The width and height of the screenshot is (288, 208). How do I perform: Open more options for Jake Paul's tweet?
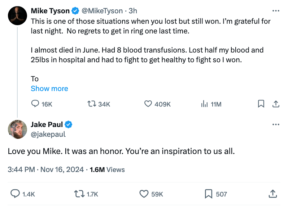(276, 125)
